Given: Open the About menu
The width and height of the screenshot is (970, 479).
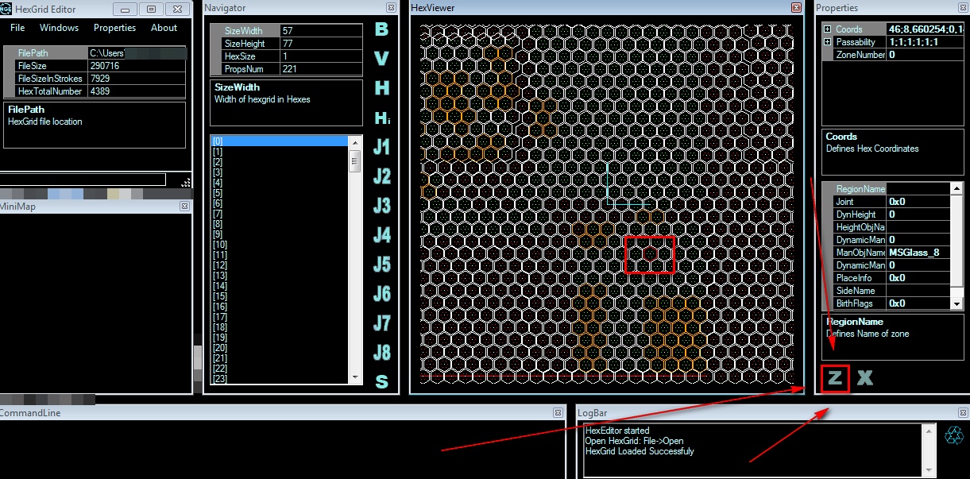Looking at the screenshot, I should (164, 28).
